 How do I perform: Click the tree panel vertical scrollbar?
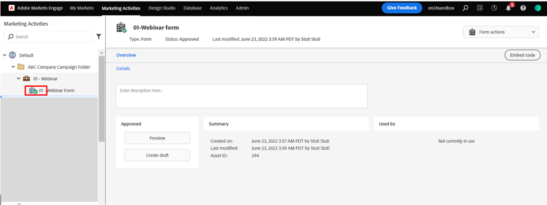(102, 99)
